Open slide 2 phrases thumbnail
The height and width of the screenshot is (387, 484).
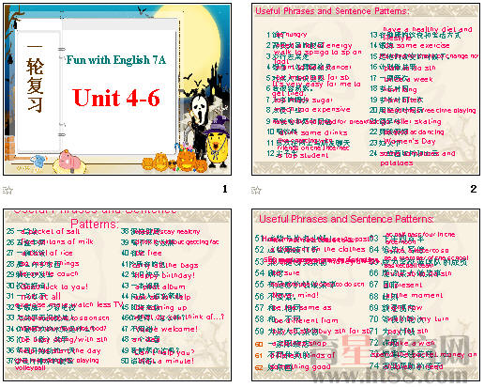click(x=366, y=89)
